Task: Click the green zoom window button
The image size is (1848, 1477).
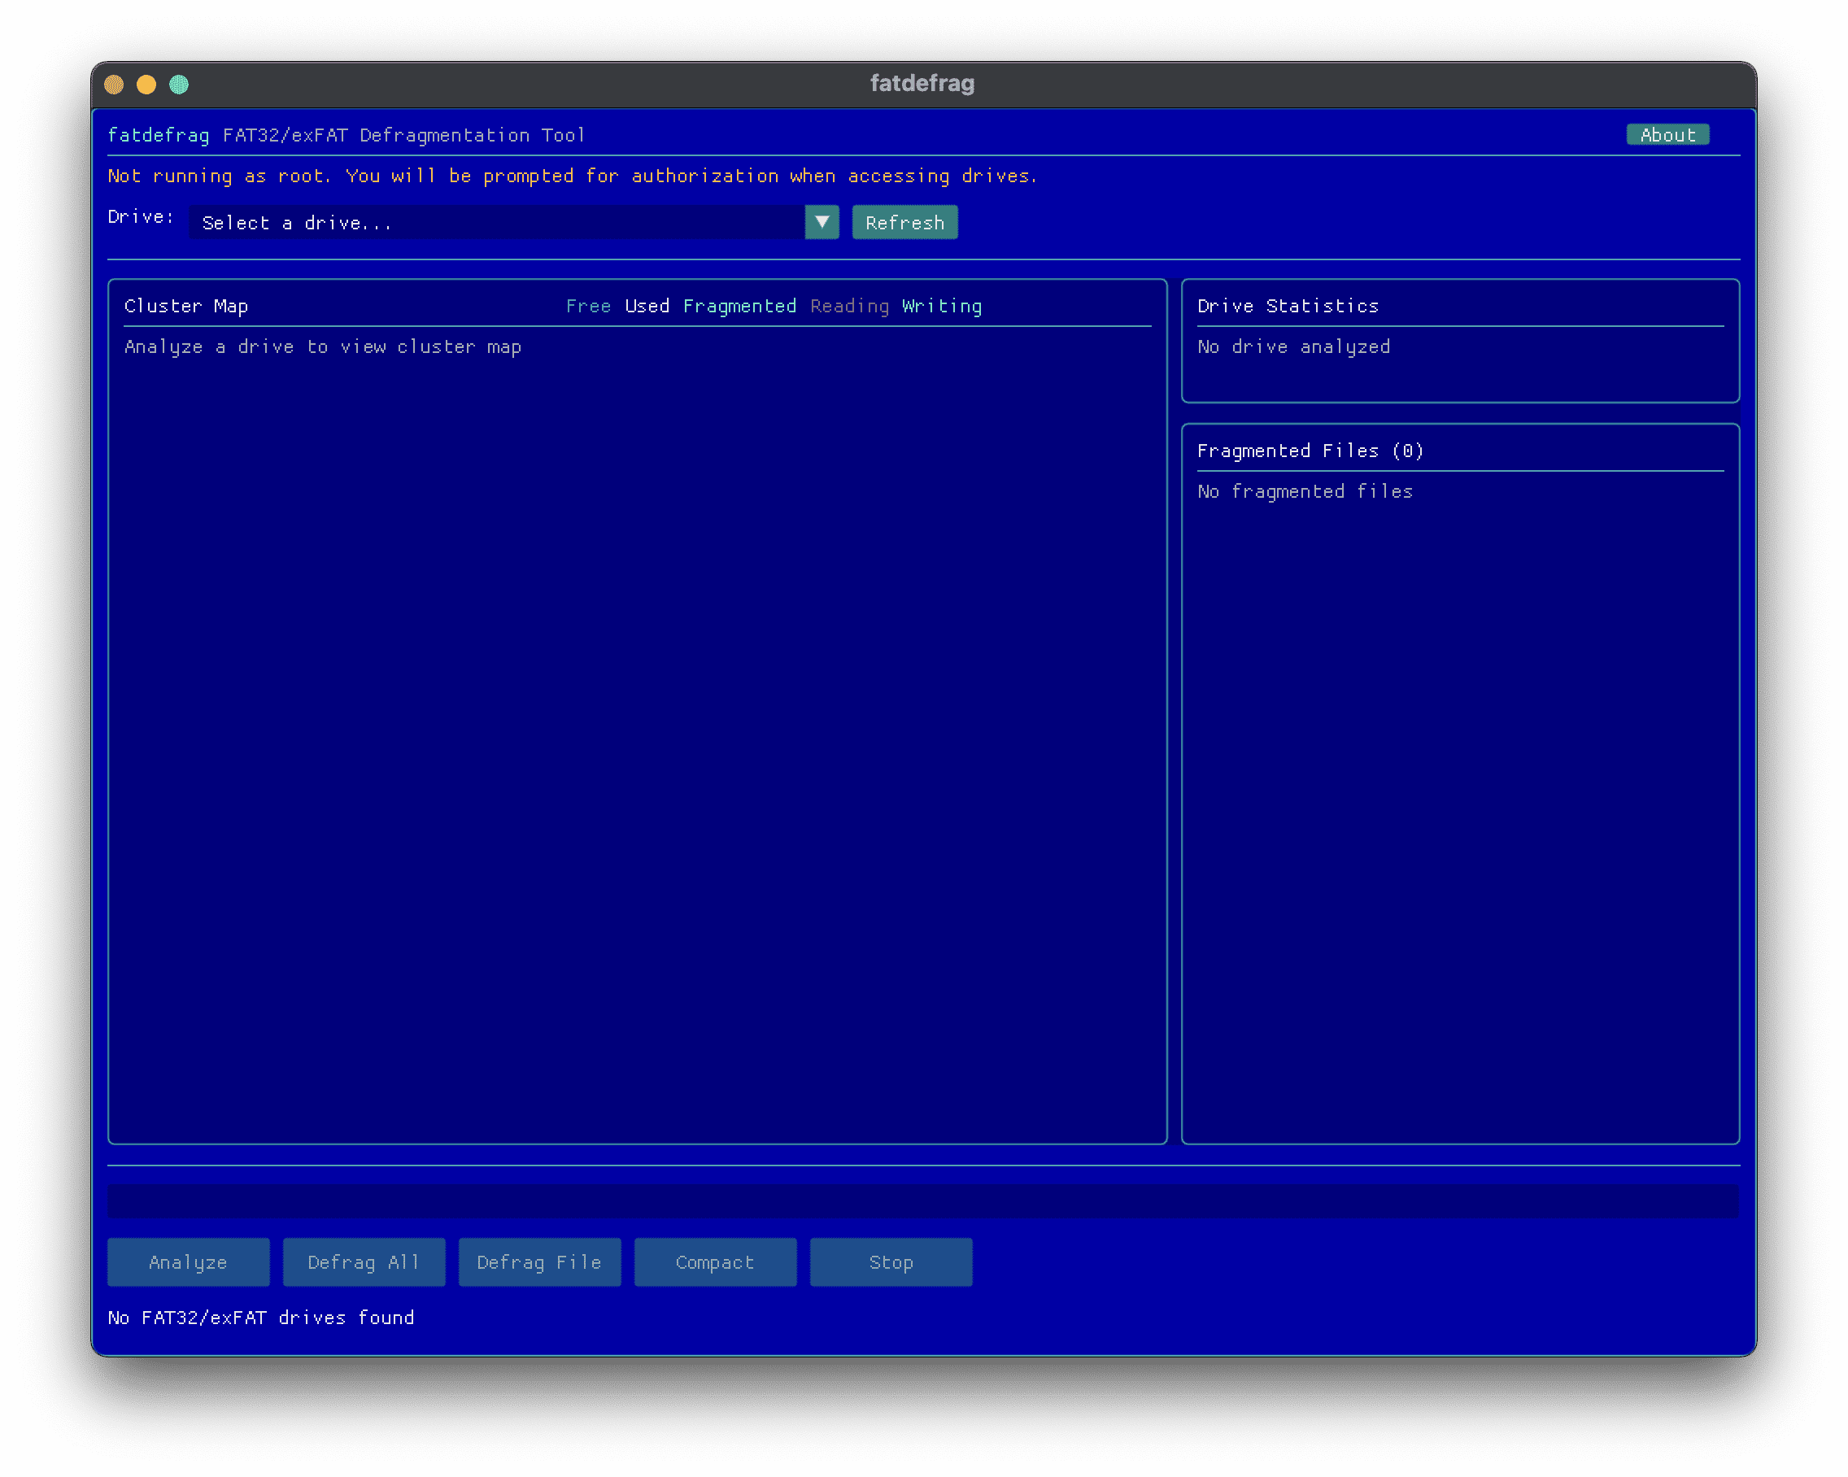Action: coord(179,84)
